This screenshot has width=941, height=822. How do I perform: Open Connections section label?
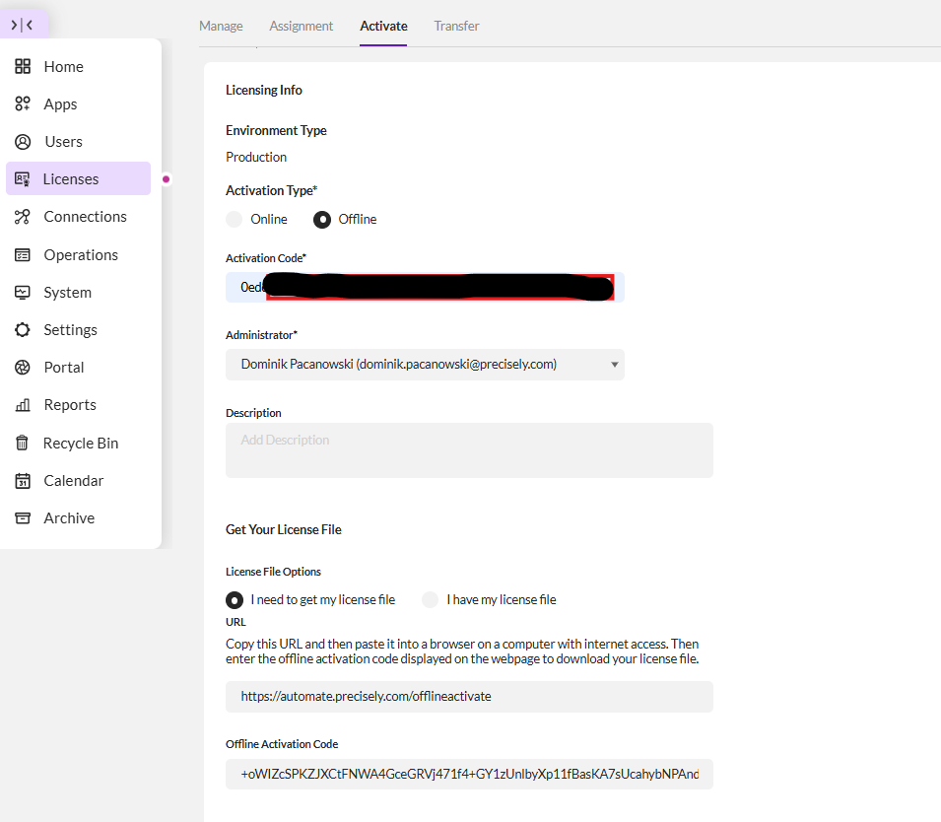tap(85, 217)
